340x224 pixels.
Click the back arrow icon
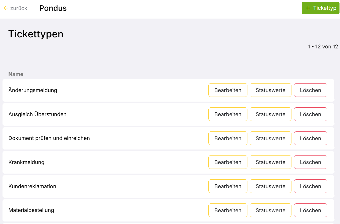(x=6, y=8)
